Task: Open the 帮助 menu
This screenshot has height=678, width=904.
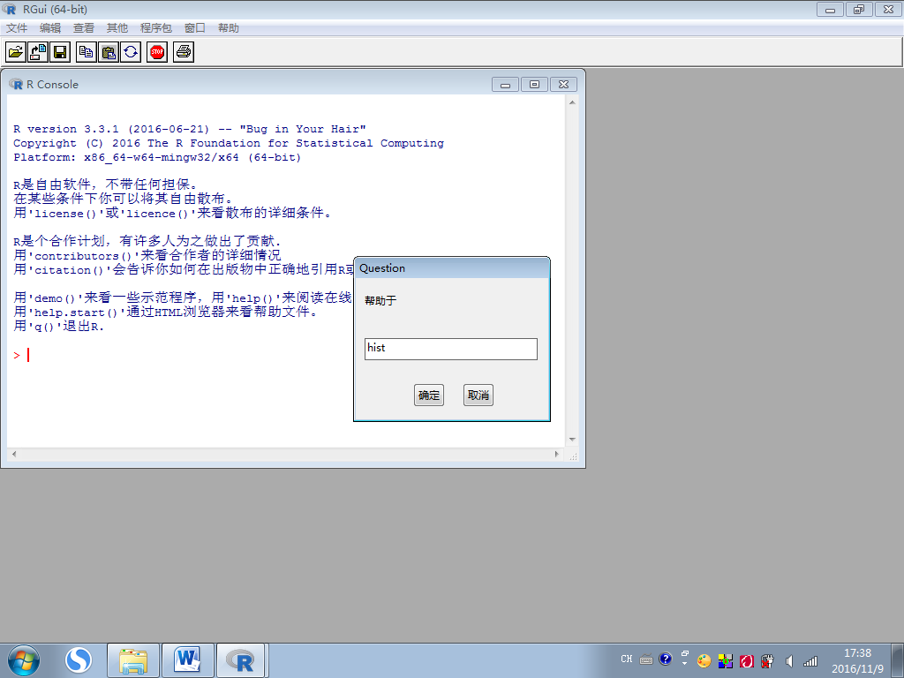Action: (x=229, y=27)
